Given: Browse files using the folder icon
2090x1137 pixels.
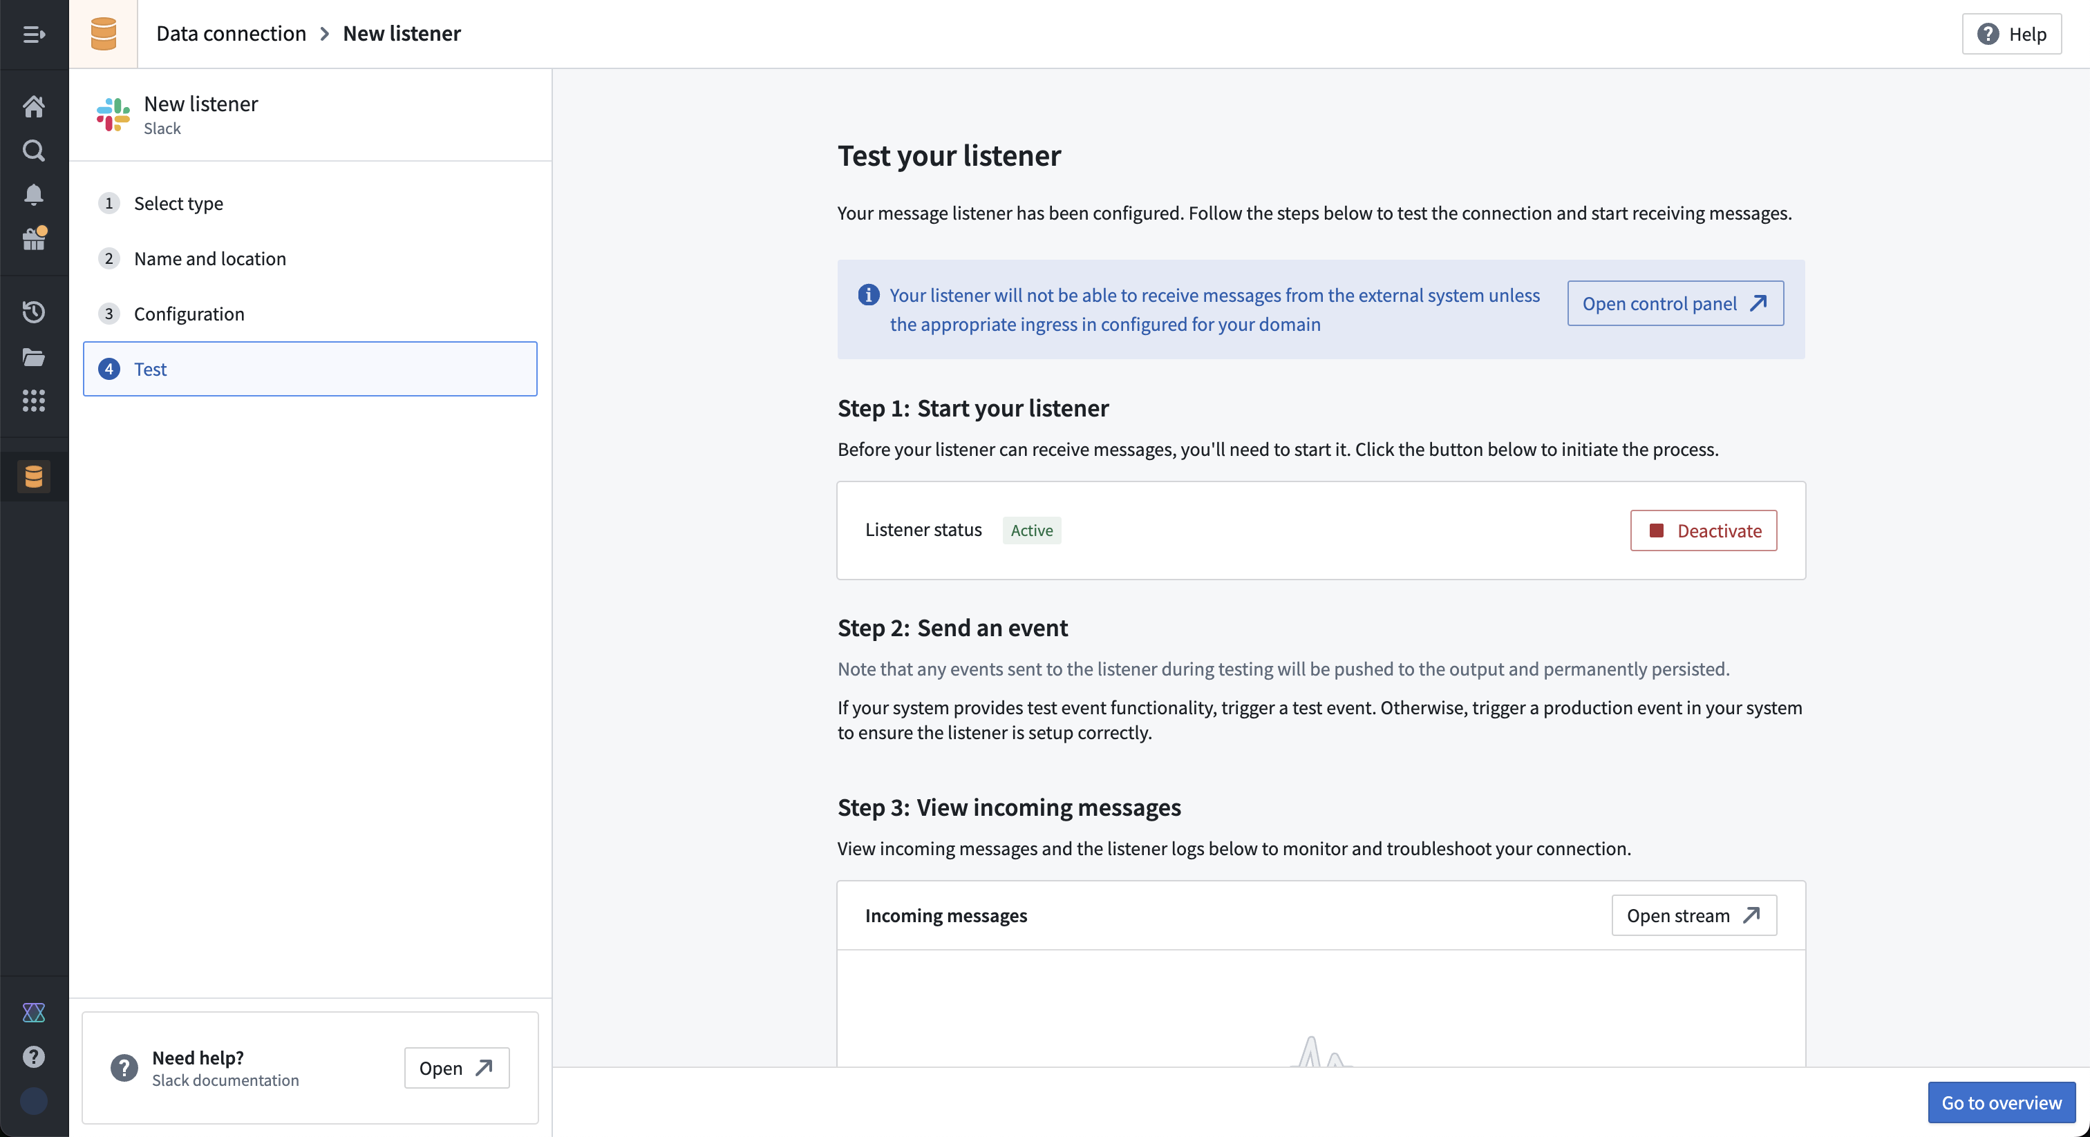Looking at the screenshot, I should click(x=33, y=357).
